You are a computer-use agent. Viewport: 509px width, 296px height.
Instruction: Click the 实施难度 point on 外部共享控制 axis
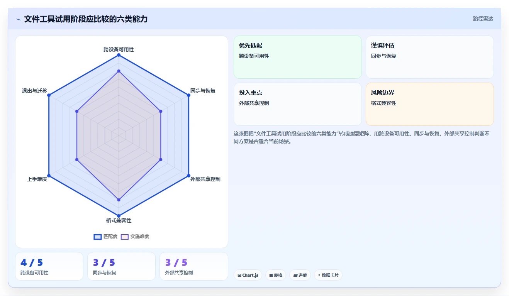click(161, 159)
